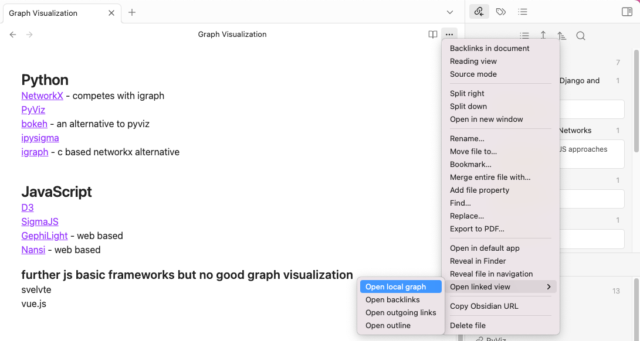Open the Nansi link
Image resolution: width=640 pixels, height=341 pixels.
point(33,250)
